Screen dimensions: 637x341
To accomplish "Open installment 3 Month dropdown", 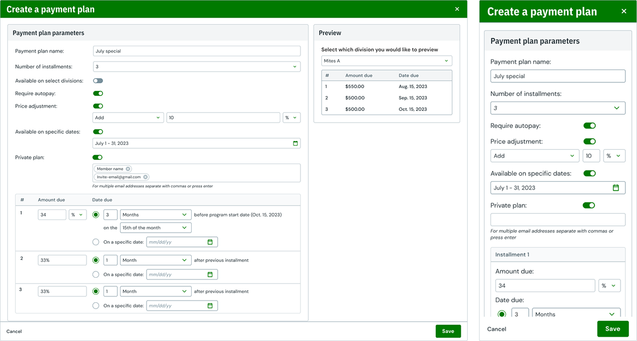I will [x=156, y=292].
